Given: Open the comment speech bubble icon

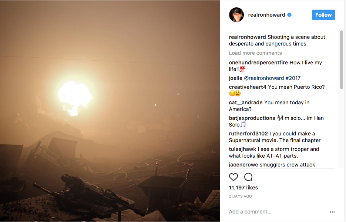Looking at the screenshot, I should pyautogui.click(x=248, y=177).
